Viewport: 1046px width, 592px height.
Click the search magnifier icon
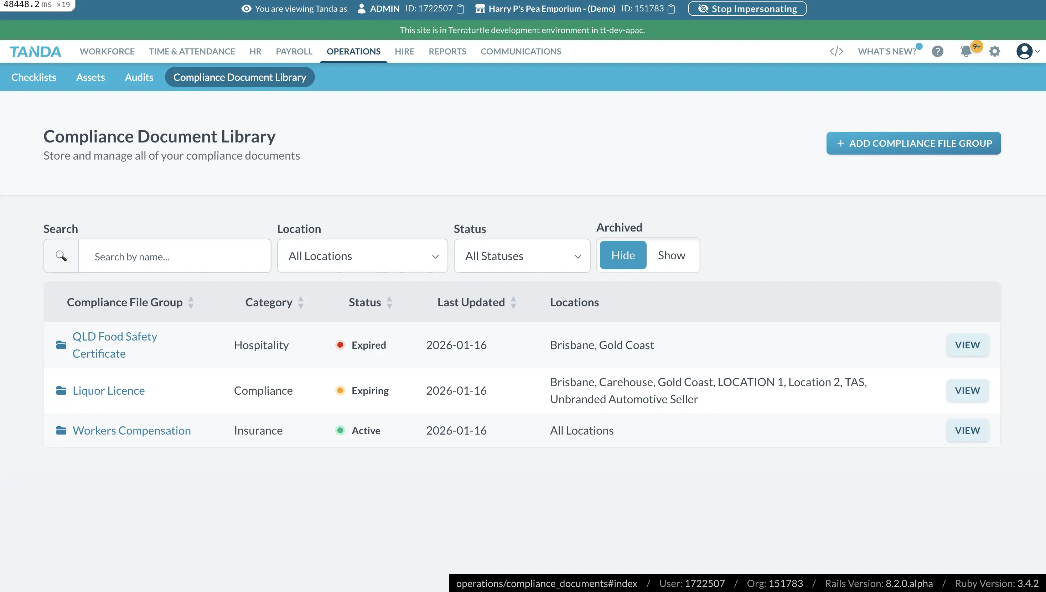pos(61,256)
